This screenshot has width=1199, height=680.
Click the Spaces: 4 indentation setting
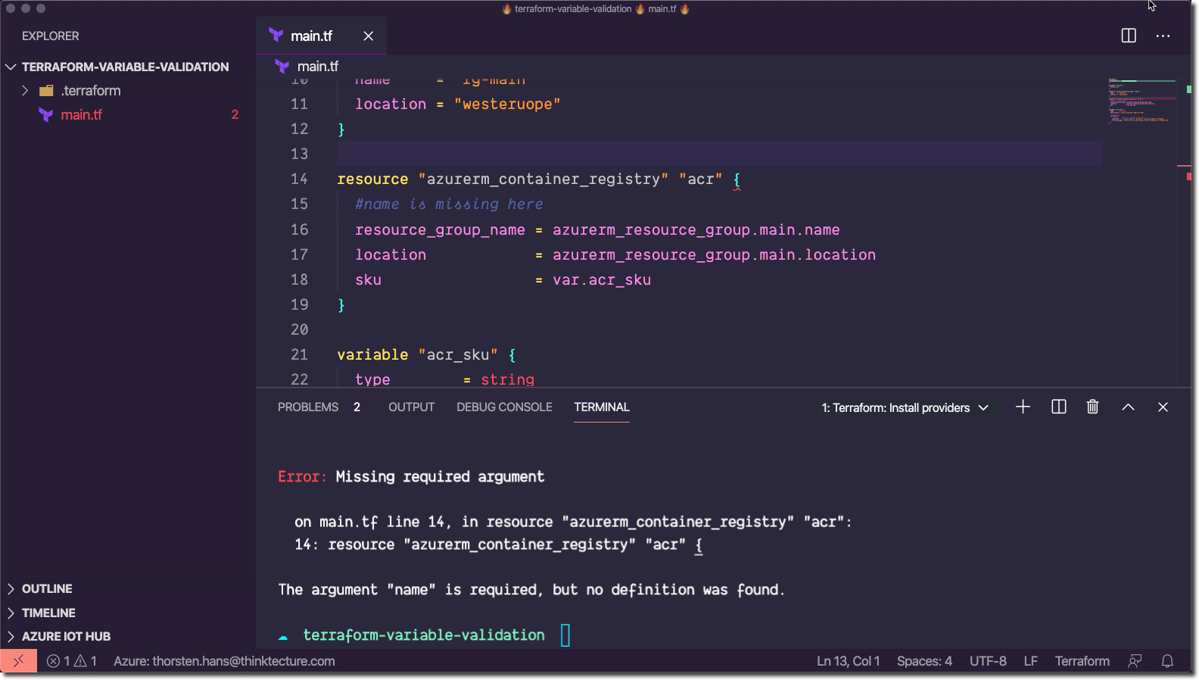click(923, 661)
